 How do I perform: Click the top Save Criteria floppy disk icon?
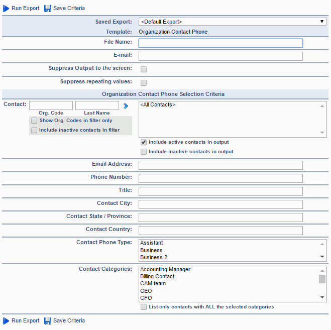click(x=48, y=9)
